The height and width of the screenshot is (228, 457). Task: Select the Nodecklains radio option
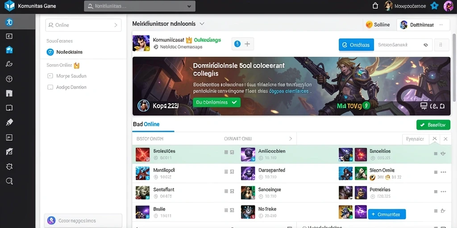(x=50, y=52)
